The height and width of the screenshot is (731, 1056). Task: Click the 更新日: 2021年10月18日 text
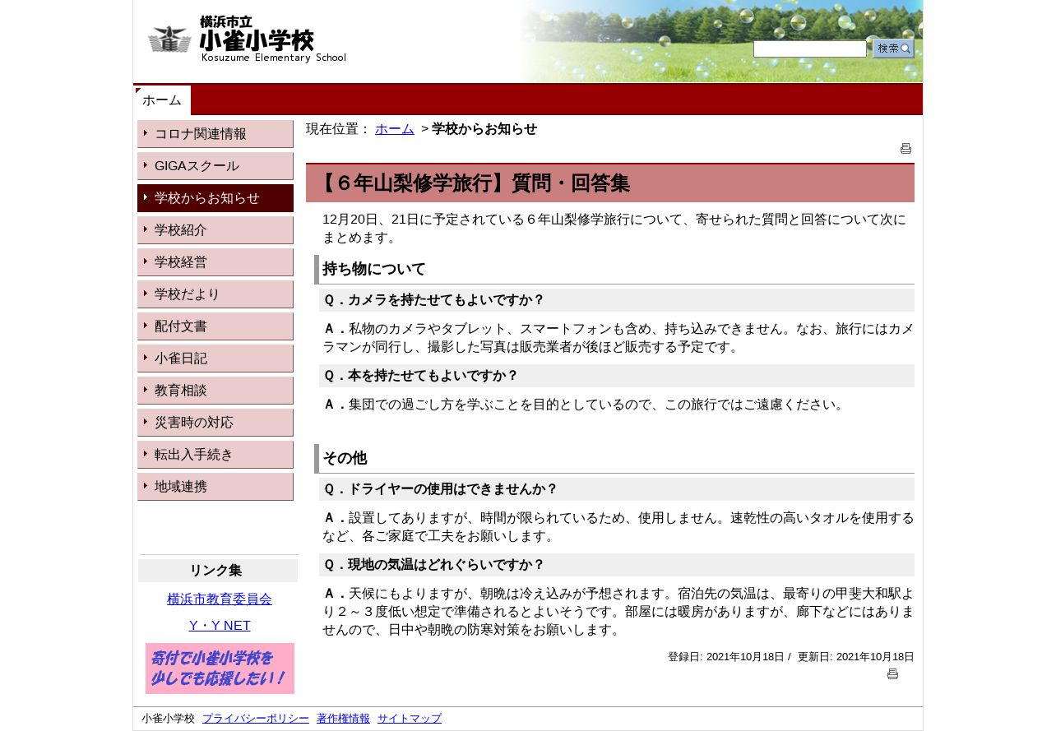click(x=856, y=657)
